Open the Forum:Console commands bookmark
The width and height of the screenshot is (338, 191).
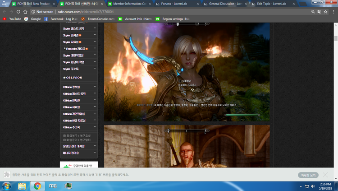click(98, 19)
